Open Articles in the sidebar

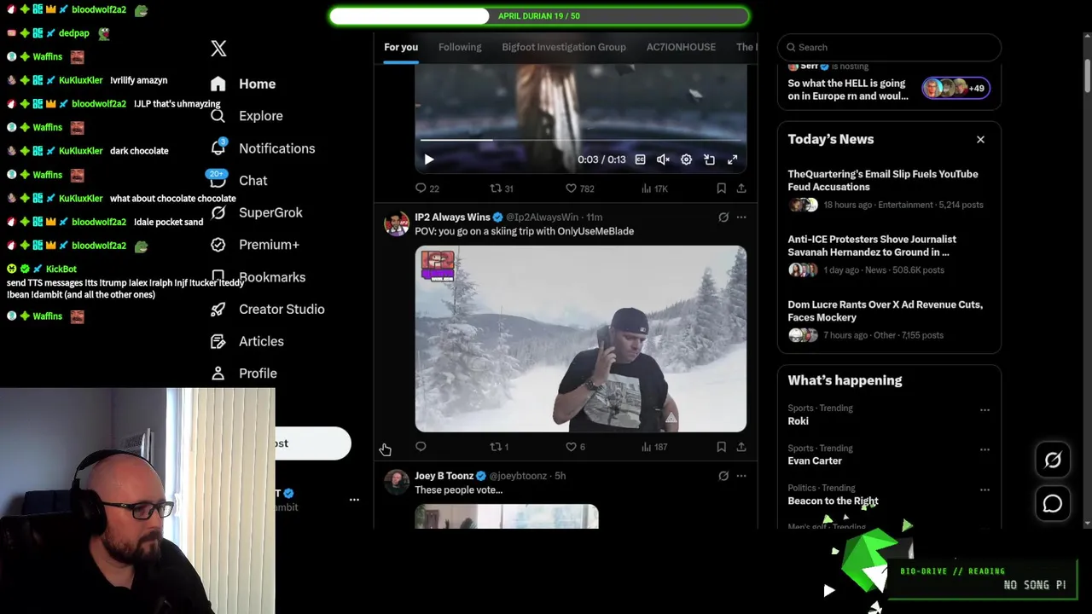click(x=247, y=341)
